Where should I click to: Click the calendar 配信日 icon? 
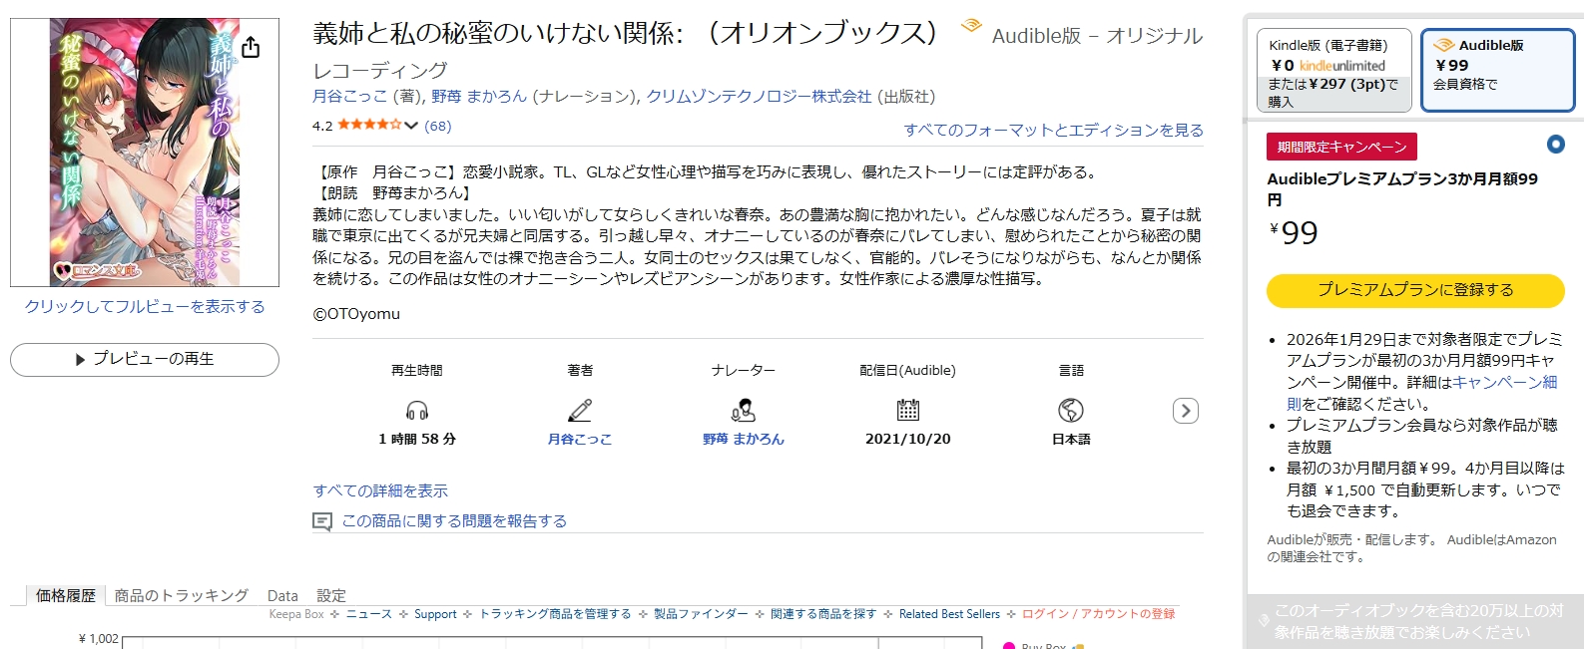pyautogui.click(x=908, y=410)
